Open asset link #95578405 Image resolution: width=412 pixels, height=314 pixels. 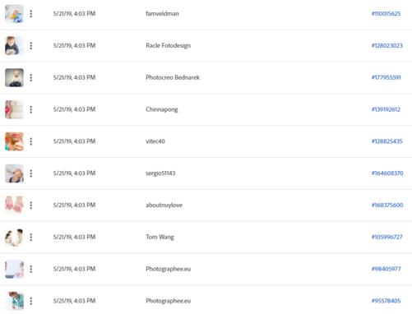point(386,301)
